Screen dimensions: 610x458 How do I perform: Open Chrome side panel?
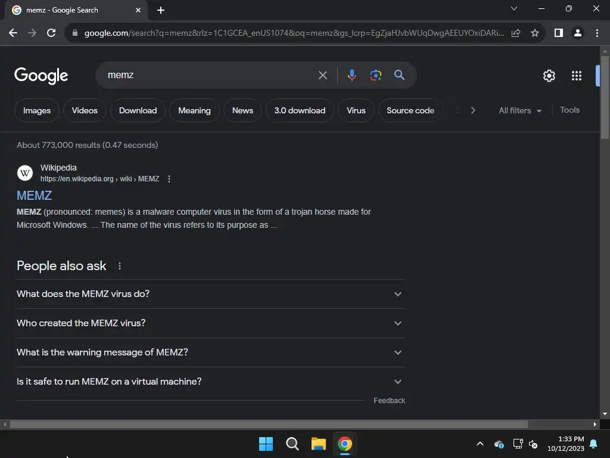tap(559, 33)
